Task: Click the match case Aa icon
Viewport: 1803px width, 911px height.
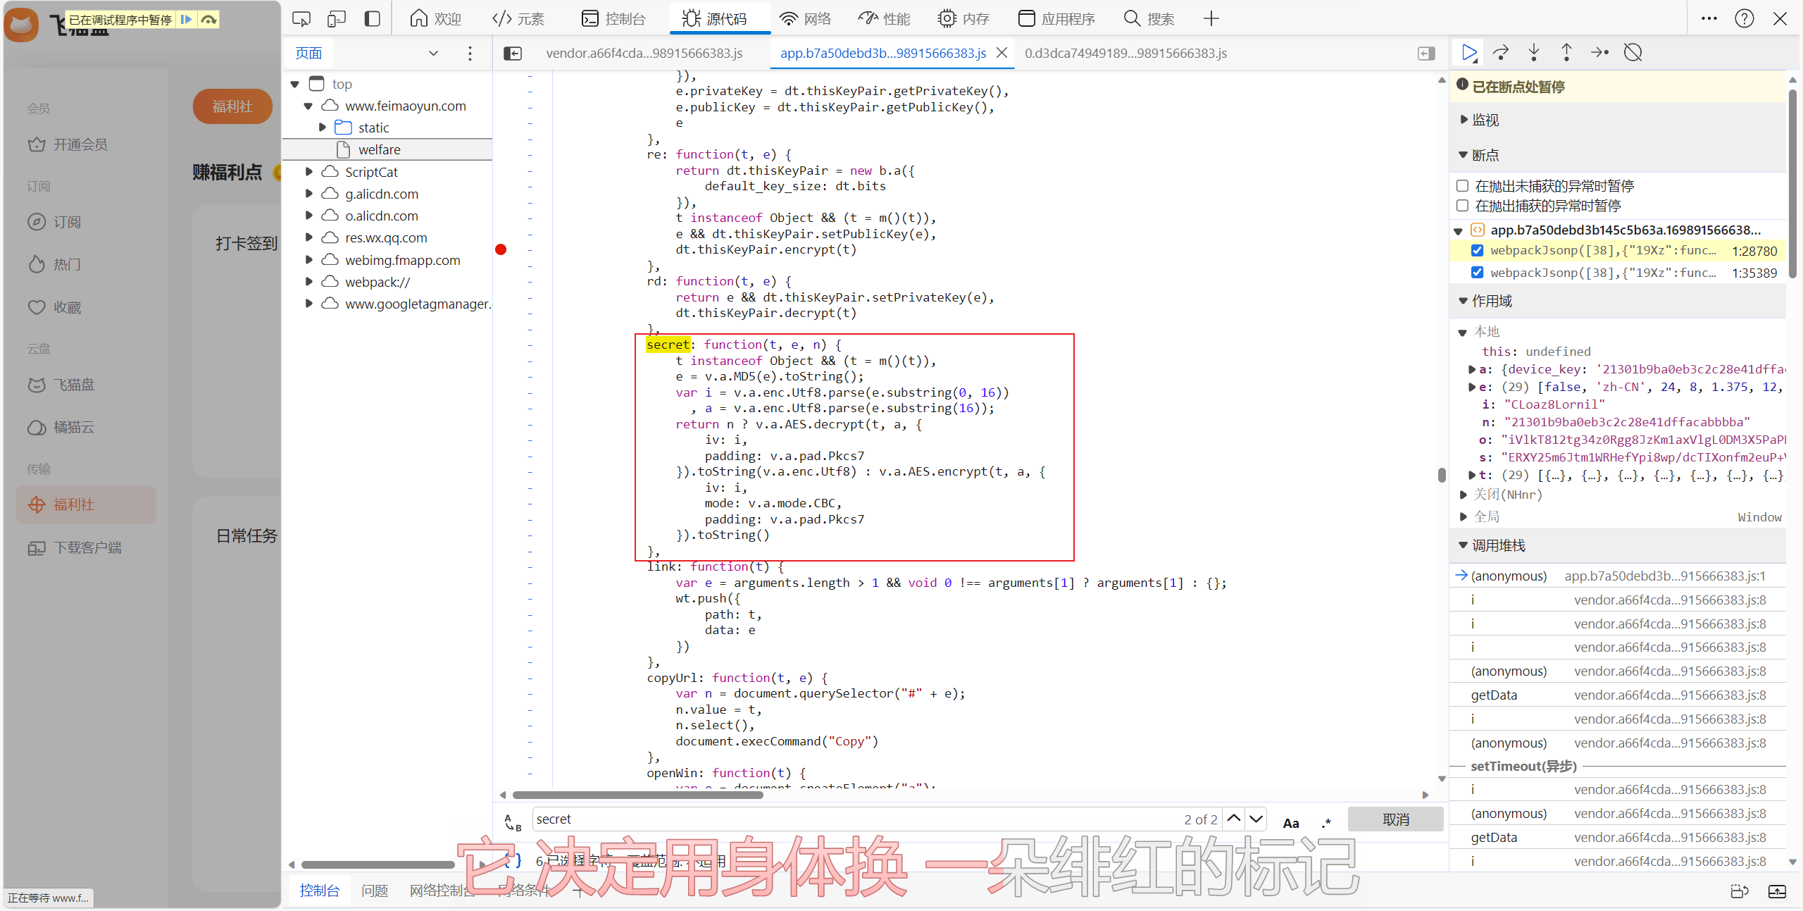Action: [x=1290, y=823]
